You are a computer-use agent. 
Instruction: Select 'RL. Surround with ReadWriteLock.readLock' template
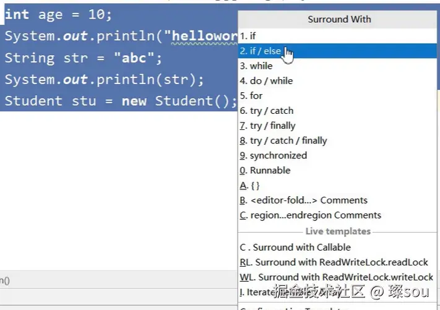(337, 262)
